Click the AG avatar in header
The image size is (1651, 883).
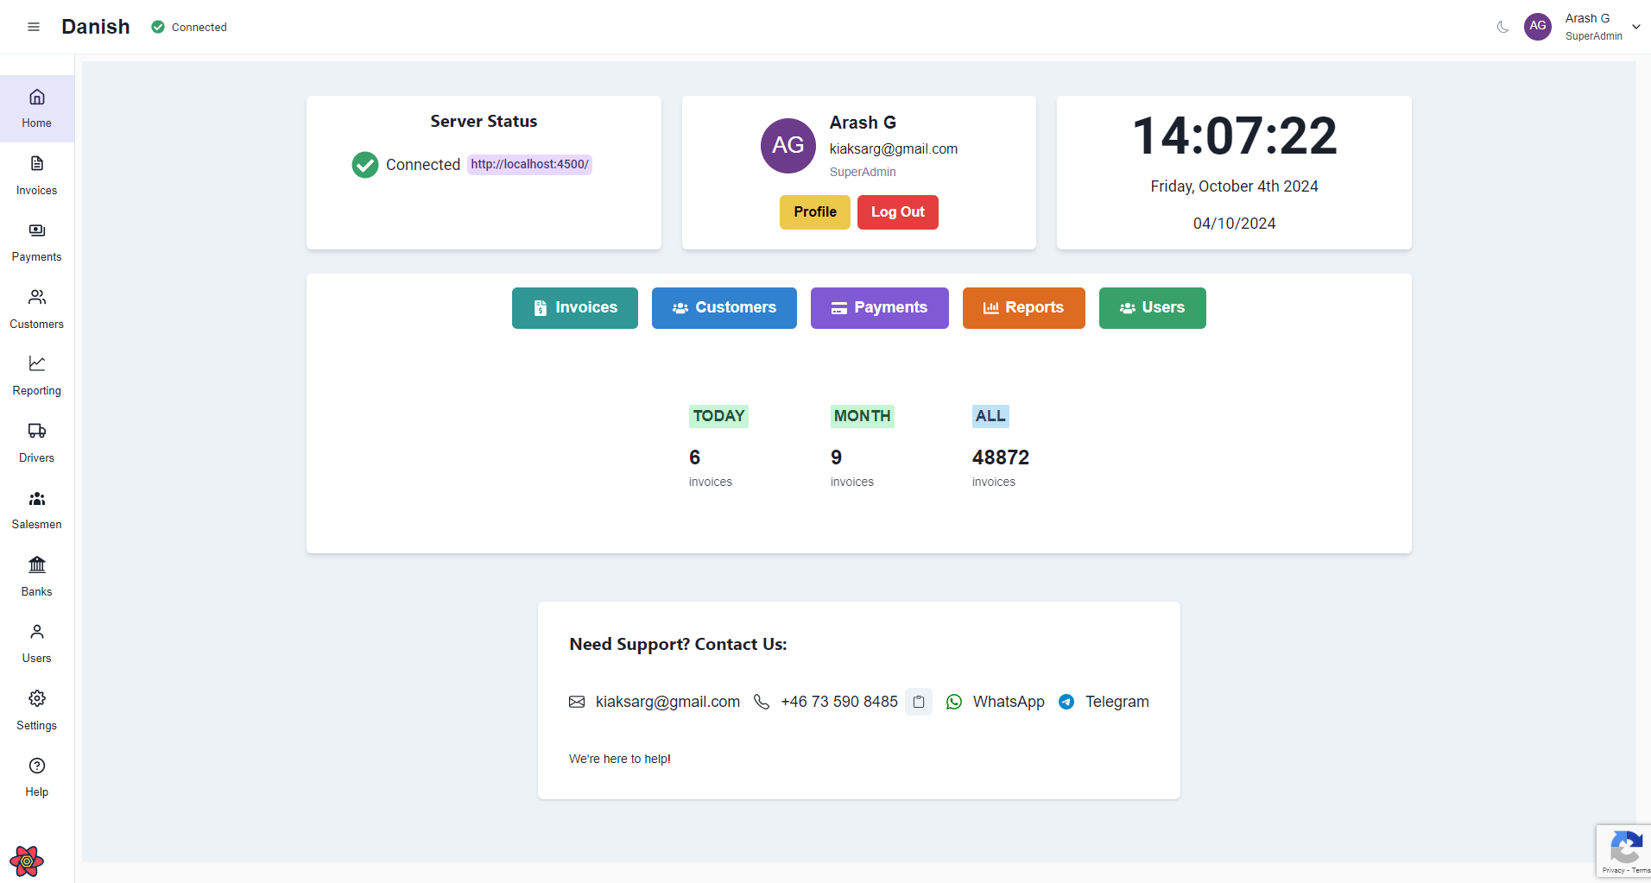point(1538,26)
